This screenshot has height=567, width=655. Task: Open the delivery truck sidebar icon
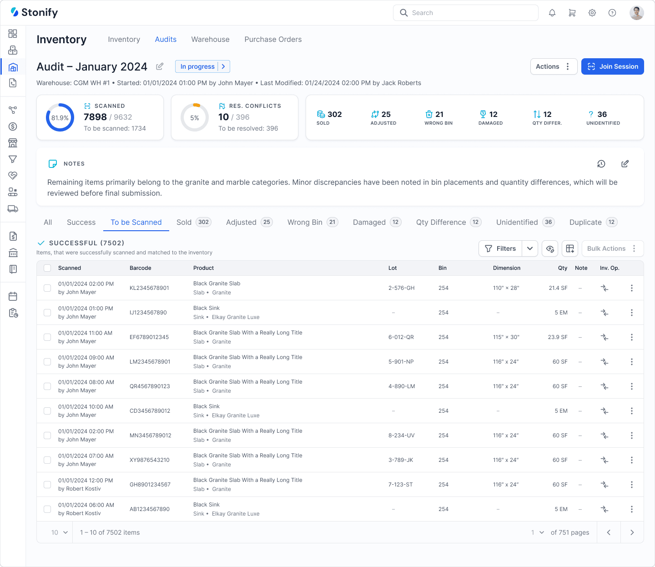pyautogui.click(x=13, y=208)
